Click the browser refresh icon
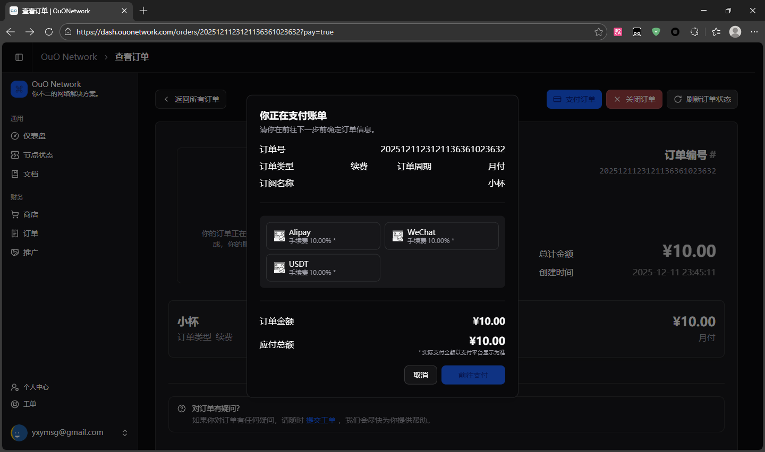 [x=49, y=32]
